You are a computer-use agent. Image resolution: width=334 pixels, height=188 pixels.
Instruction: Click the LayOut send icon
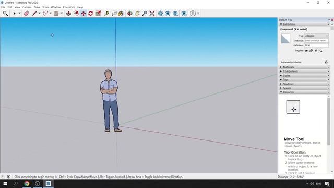point(176,14)
